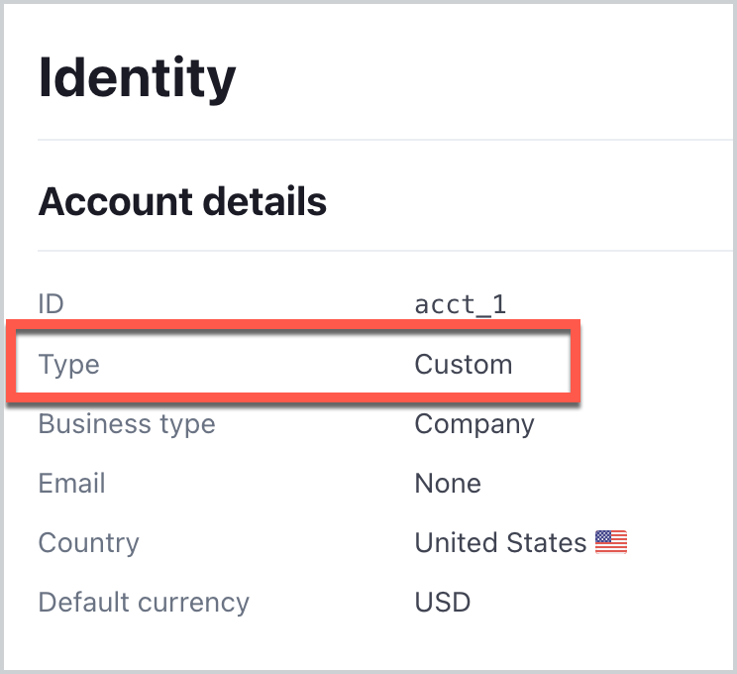Click the USD currency value
The image size is (737, 674).
442,603
